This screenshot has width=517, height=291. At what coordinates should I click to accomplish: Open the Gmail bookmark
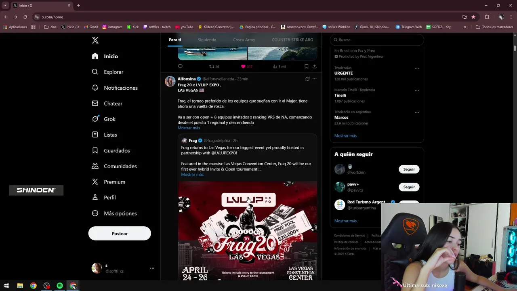point(91,27)
